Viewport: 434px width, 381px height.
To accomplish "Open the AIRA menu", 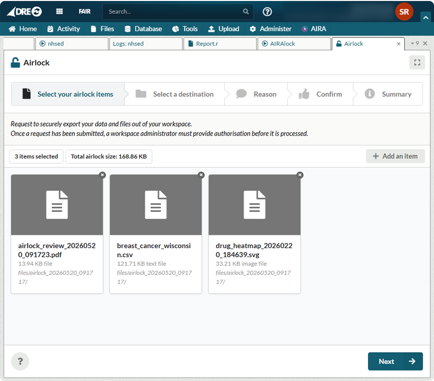I will click(314, 29).
